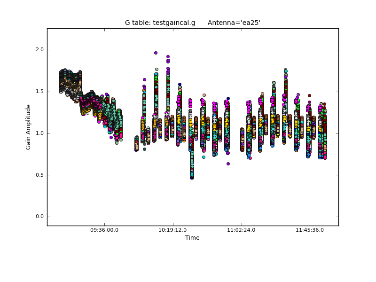Viewport: 376px width, 282px height.
Task: Click the 2.0 y-axis tick label
Action: point(40,50)
